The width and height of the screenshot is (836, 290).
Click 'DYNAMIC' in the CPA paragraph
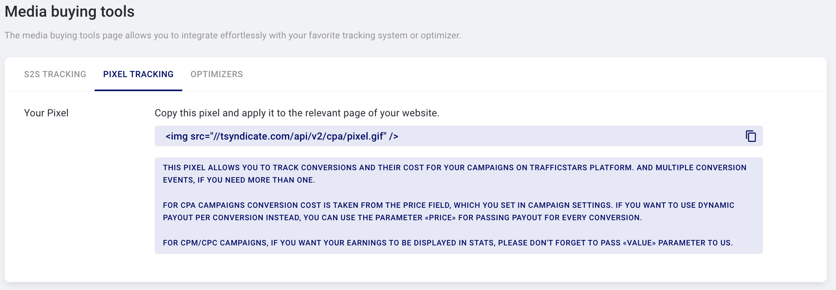pyautogui.click(x=716, y=205)
